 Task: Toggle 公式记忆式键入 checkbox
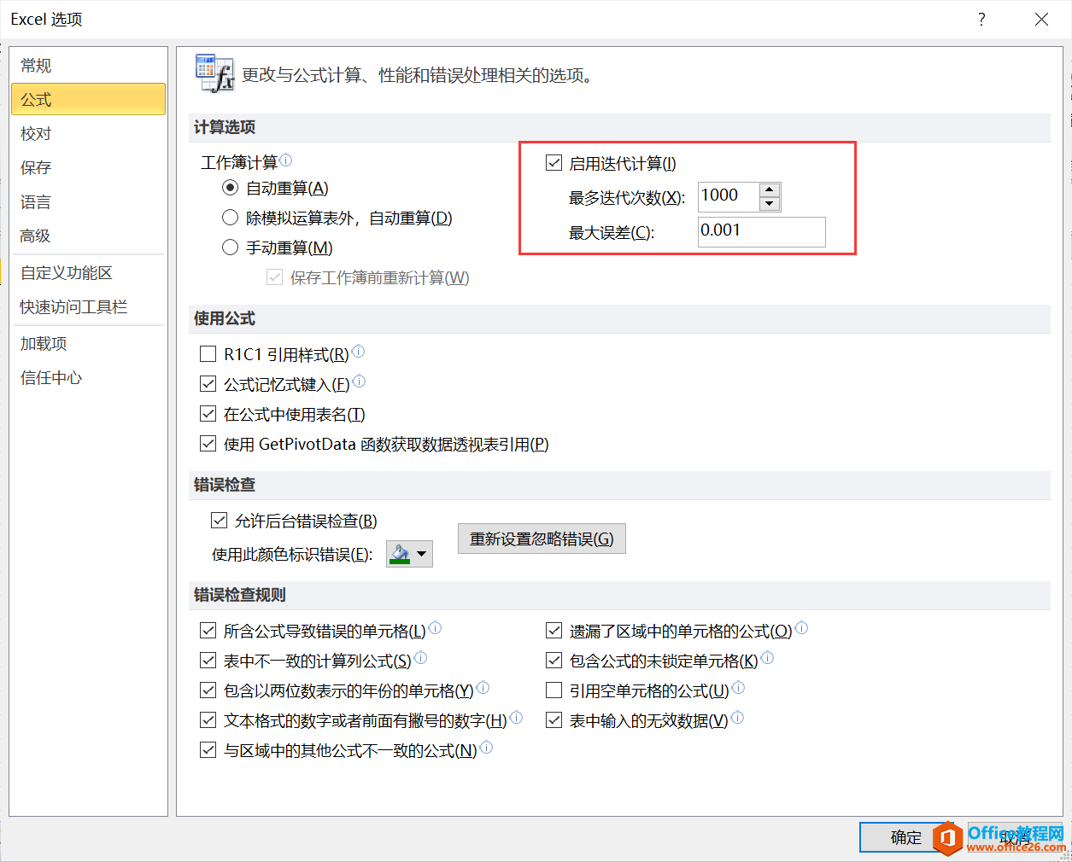(x=208, y=384)
